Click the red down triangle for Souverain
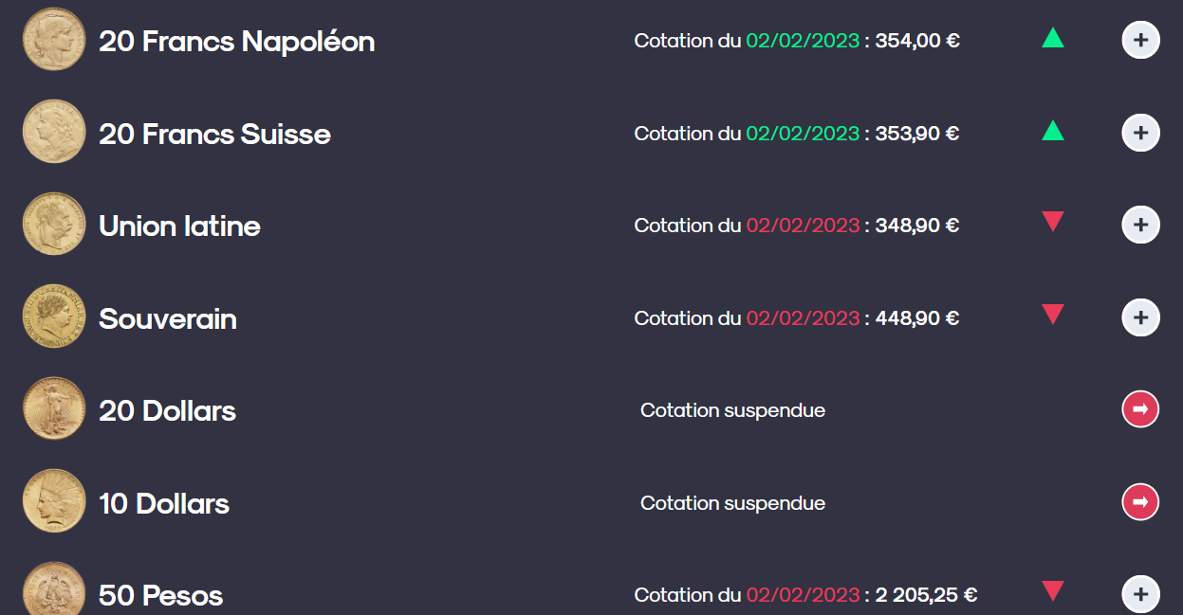This screenshot has width=1183, height=615. pyautogui.click(x=1052, y=315)
